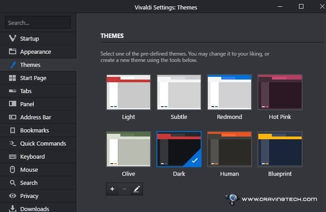Focus the settings Search field
The height and width of the screenshot is (212, 326).
coord(38,22)
